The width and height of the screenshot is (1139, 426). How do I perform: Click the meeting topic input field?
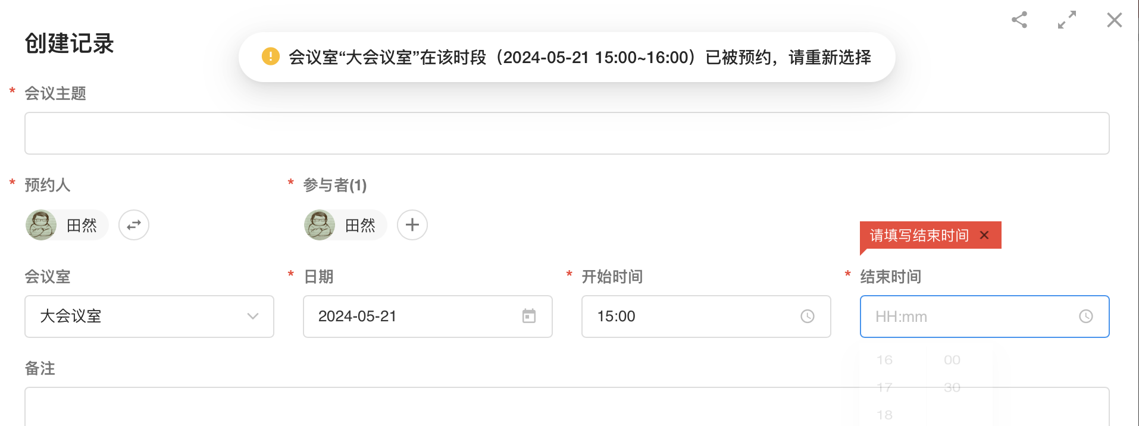point(567,133)
